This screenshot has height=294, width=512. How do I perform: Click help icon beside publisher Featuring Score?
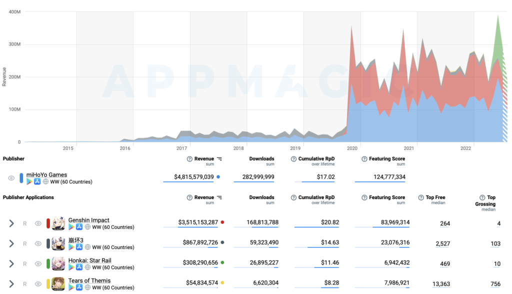(364, 159)
